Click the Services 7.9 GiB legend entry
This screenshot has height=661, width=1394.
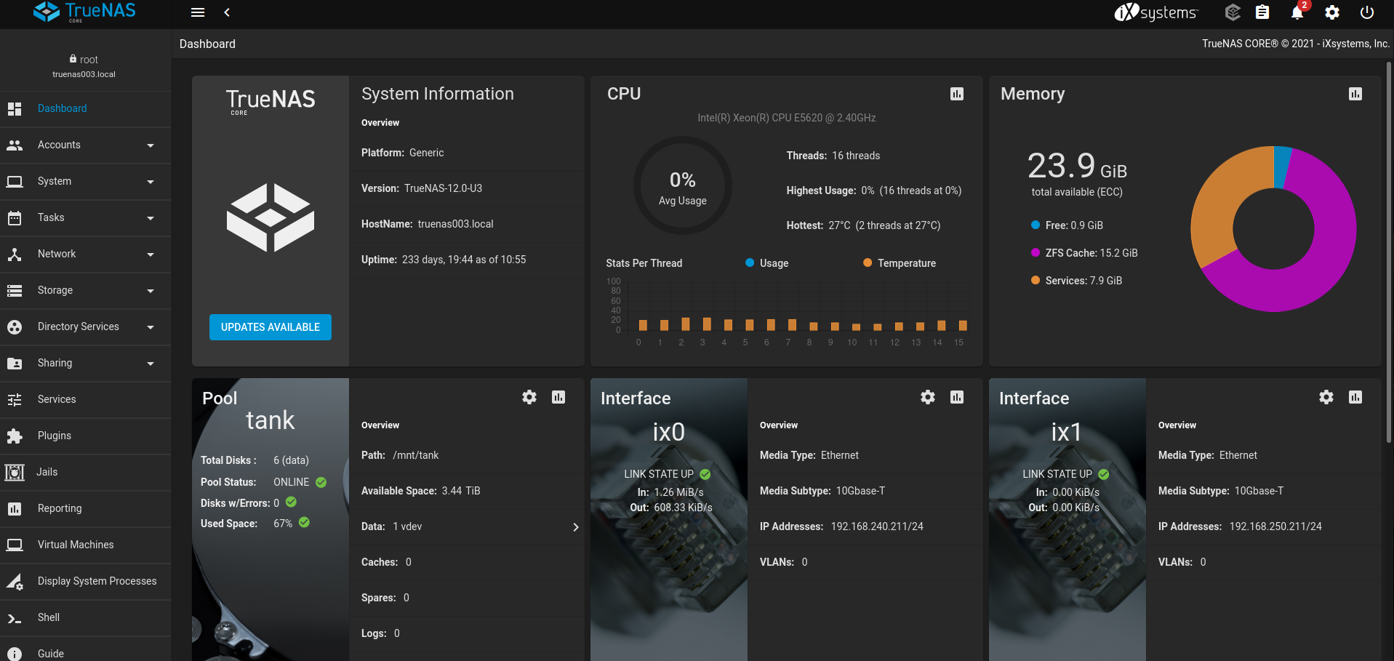pos(1076,281)
